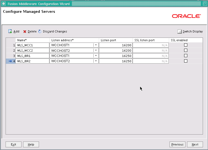Edit the WLS_IBR1 name field
208x150 pixels.
tap(32, 56)
